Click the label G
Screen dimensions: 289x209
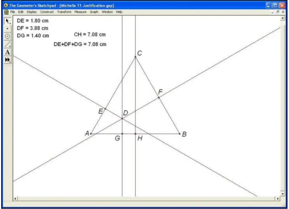click(x=117, y=138)
